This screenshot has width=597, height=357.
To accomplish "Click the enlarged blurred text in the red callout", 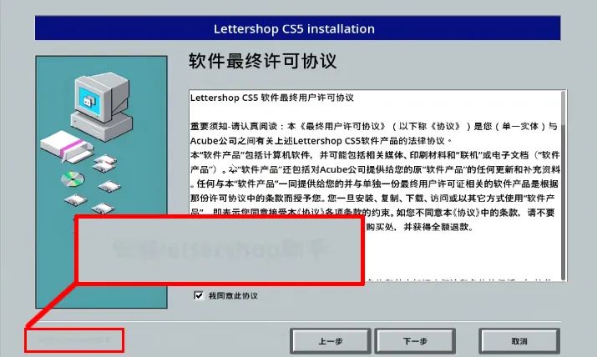I will 220,249.
